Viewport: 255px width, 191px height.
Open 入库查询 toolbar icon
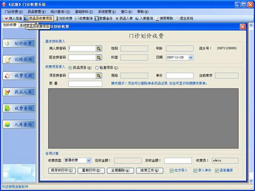(144, 18)
